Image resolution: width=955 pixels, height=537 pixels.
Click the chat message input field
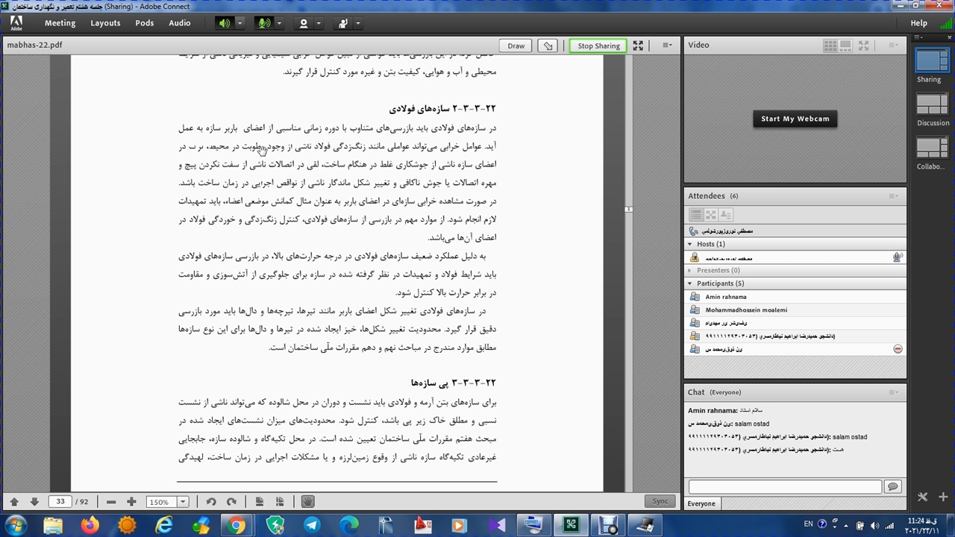(784, 486)
